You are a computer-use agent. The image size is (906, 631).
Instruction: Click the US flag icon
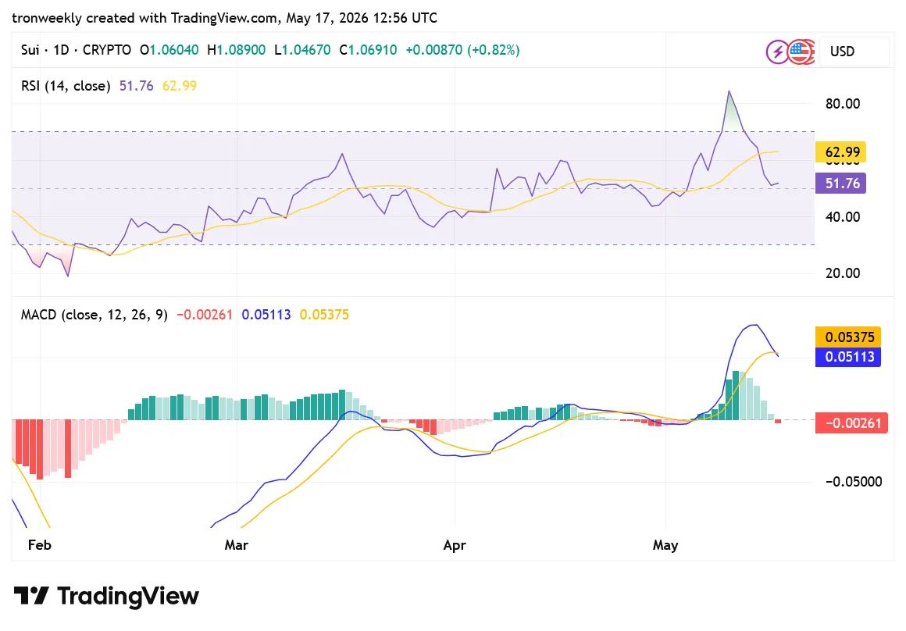[x=801, y=52]
